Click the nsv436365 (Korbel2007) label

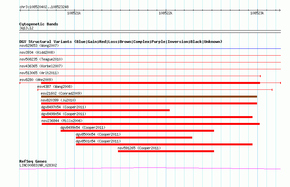click(x=41, y=66)
